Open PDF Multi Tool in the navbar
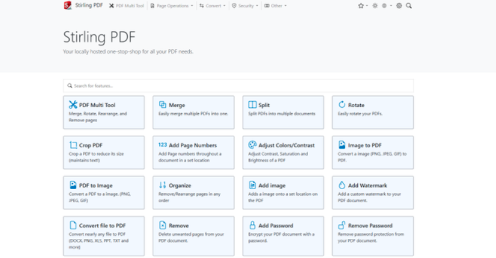The image size is (496, 258). point(127,5)
